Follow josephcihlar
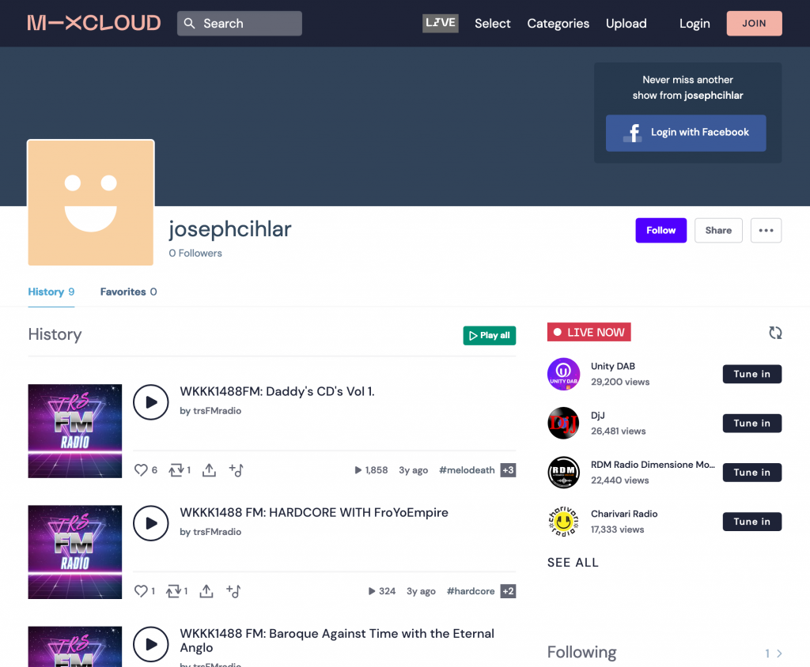 point(661,230)
